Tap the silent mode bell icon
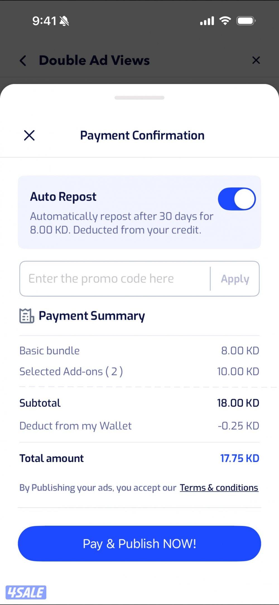Screen dimensions: 279x605 click(64, 21)
